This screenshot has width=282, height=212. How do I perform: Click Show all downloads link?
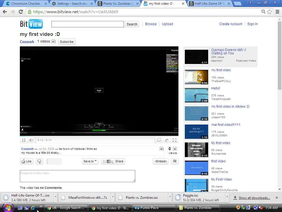[254, 198]
